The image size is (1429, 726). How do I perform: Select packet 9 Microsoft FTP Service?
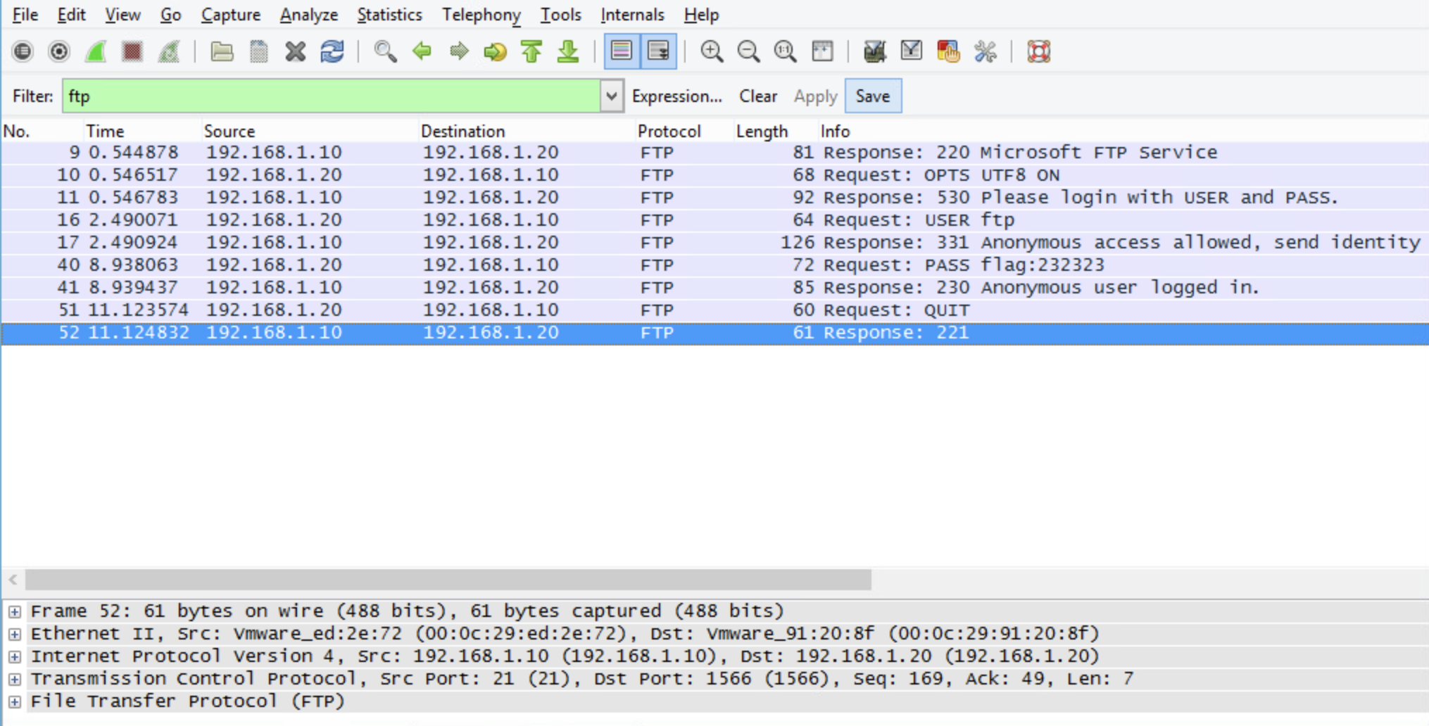pos(714,153)
